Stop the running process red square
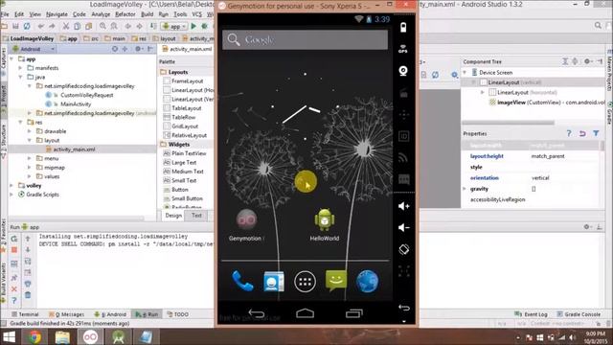This screenshot has width=613, height=345. tap(14, 249)
